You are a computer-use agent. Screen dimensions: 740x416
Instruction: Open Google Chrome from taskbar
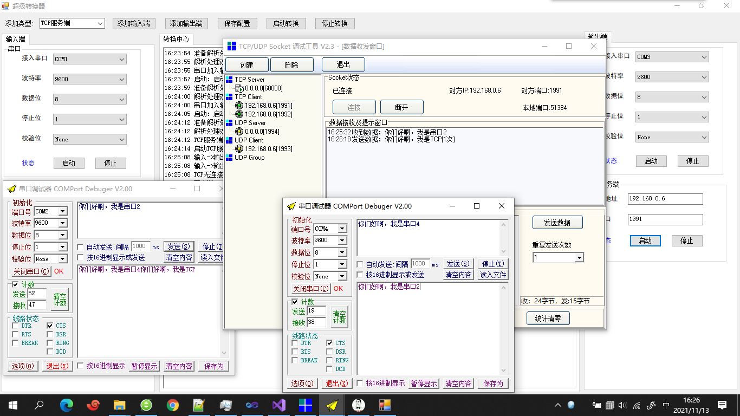tap(173, 405)
